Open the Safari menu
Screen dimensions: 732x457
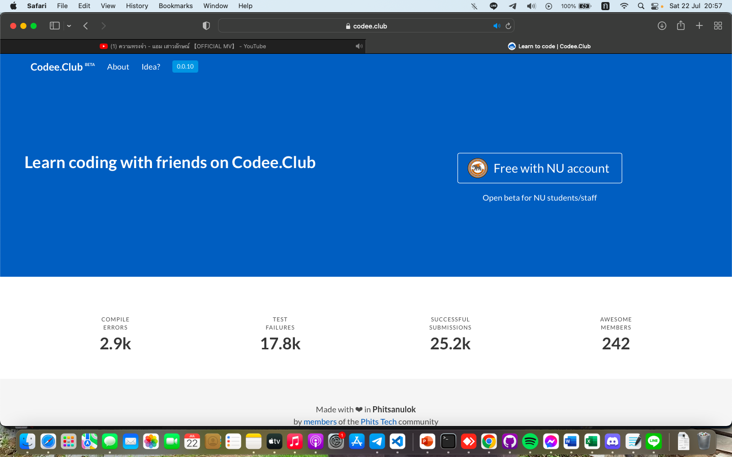tap(37, 6)
